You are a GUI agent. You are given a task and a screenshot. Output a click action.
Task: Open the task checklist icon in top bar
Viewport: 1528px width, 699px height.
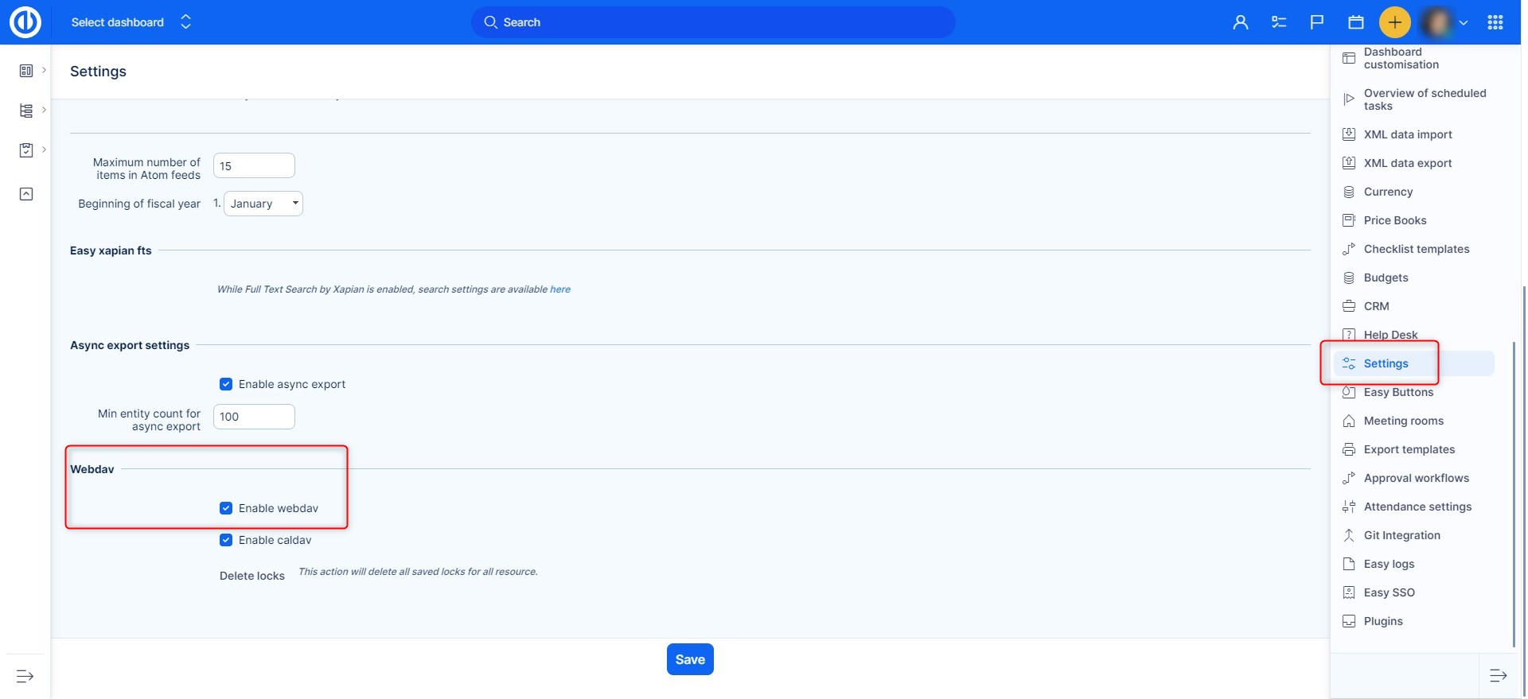[1279, 22]
